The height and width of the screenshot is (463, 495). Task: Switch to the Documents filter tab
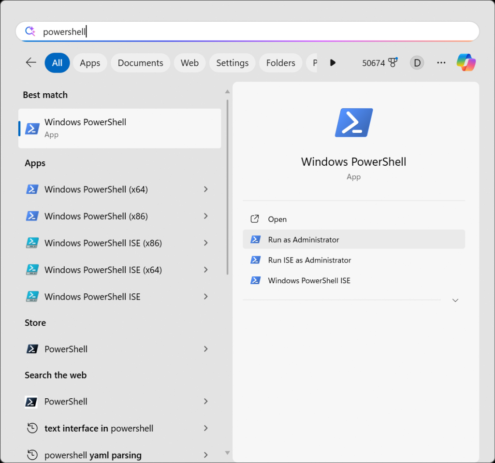point(141,63)
